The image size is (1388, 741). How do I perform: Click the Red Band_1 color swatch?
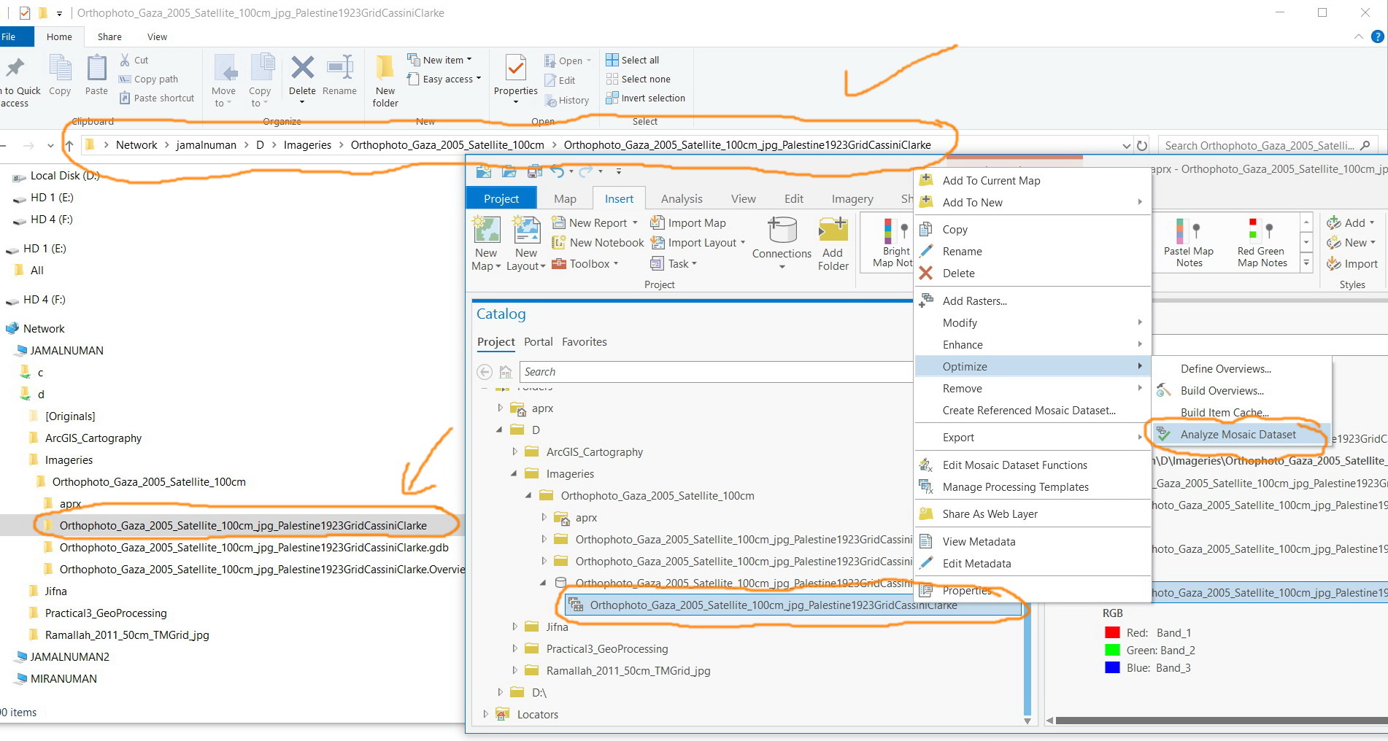click(x=1112, y=632)
